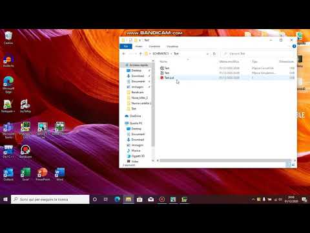Open the Microsoft Teams desktop shortcut
Viewport: 310px width, 233px height.
8,131
